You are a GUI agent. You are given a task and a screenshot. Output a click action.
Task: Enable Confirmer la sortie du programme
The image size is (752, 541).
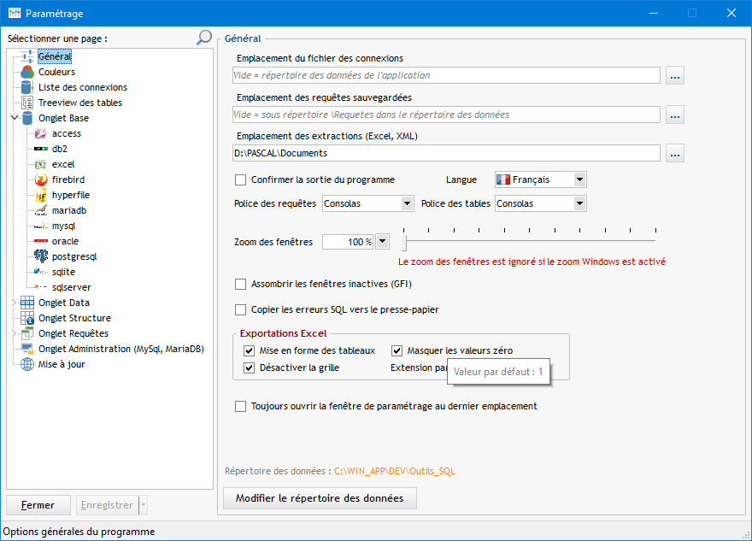click(x=240, y=179)
